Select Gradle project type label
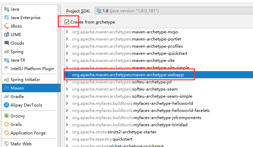The width and height of the screenshot is (253, 147). (17, 96)
